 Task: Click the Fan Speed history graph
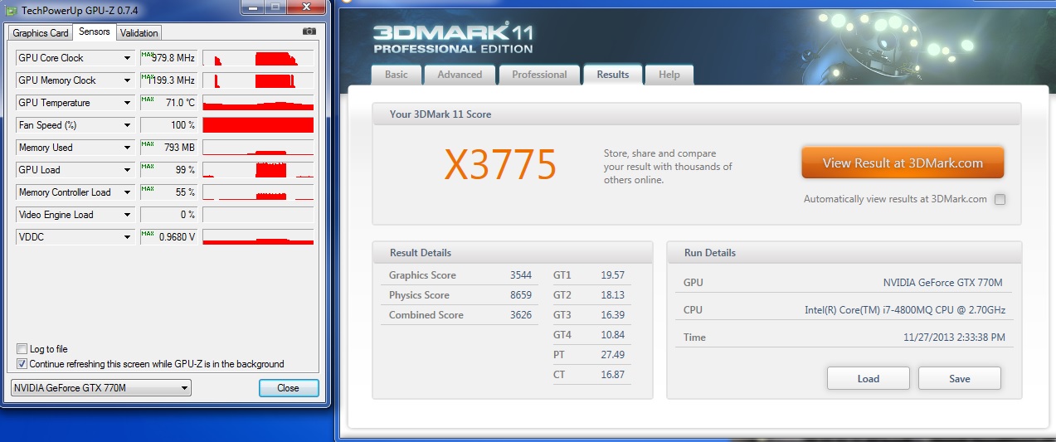(258, 125)
